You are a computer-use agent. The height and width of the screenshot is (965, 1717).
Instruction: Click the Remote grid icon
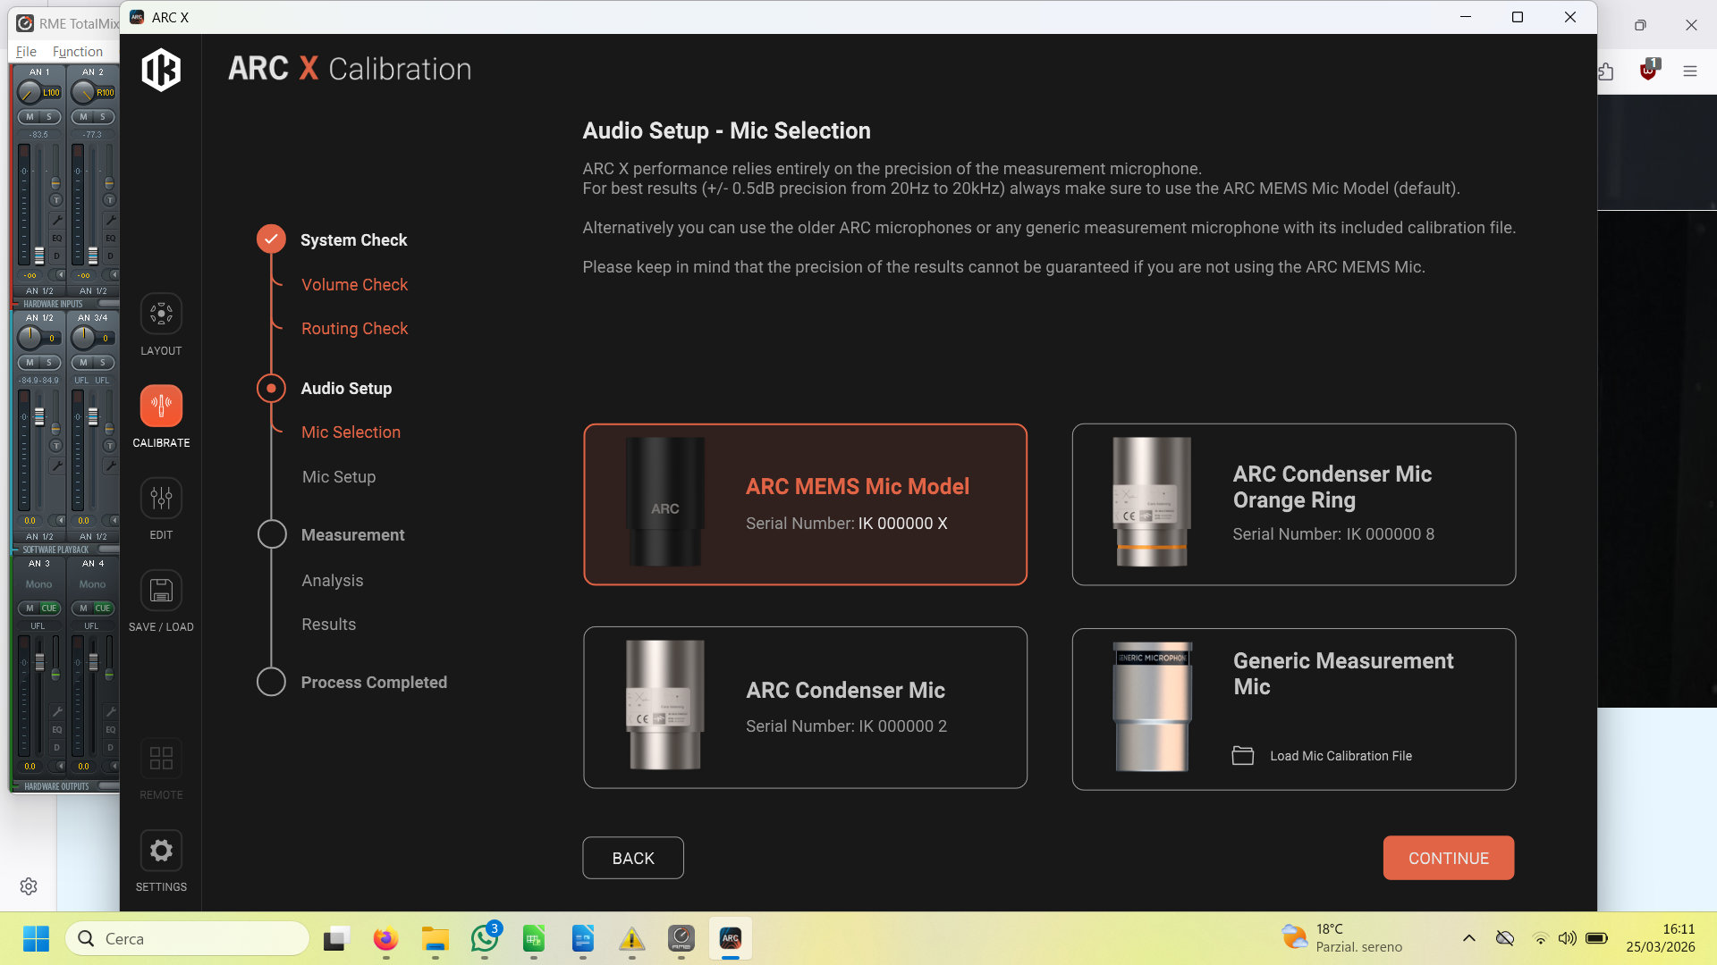tap(161, 759)
